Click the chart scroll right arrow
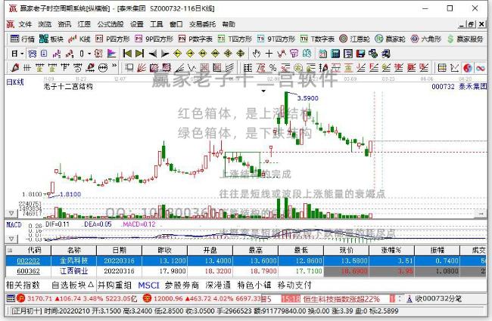The height and width of the screenshot is (321, 492). pyautogui.click(x=481, y=214)
